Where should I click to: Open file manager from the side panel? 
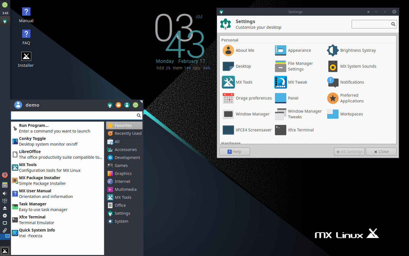point(5,185)
